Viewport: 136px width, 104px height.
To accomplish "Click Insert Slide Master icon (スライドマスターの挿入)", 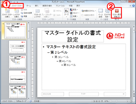I will (7, 13).
